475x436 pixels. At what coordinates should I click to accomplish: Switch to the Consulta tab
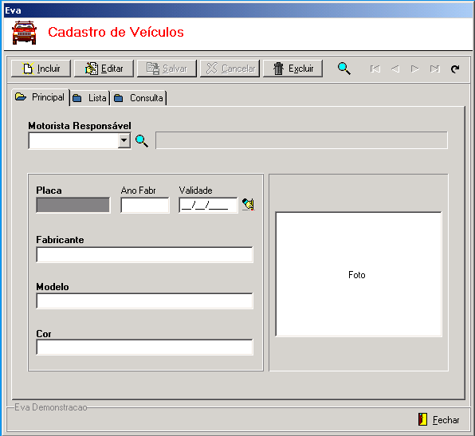[139, 98]
